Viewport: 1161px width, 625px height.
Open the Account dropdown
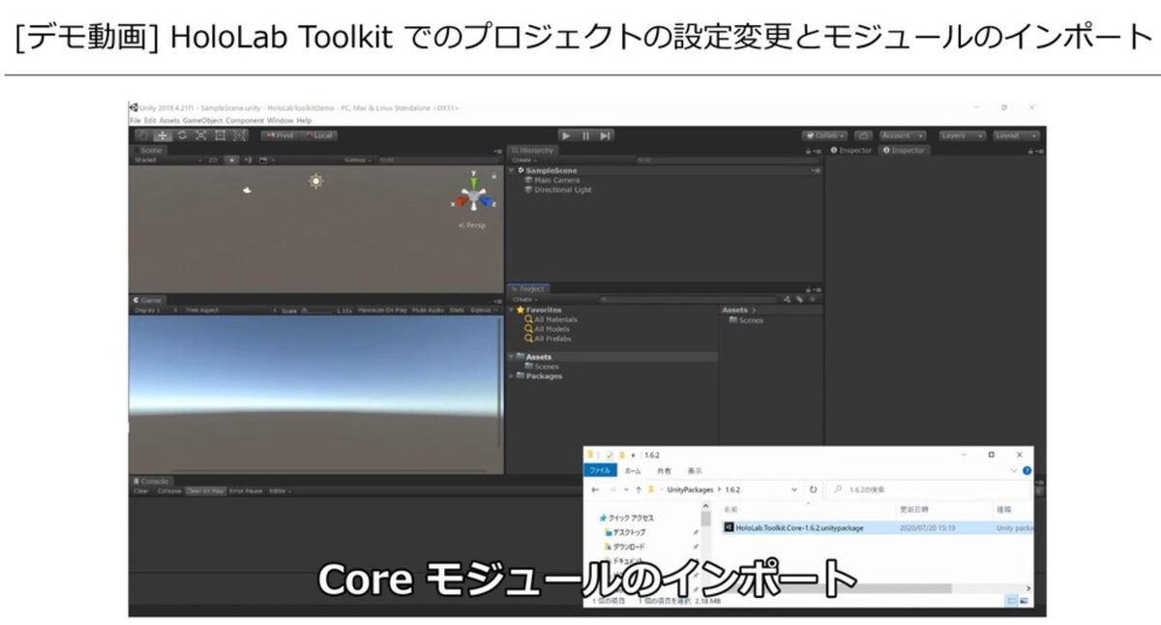pos(903,135)
